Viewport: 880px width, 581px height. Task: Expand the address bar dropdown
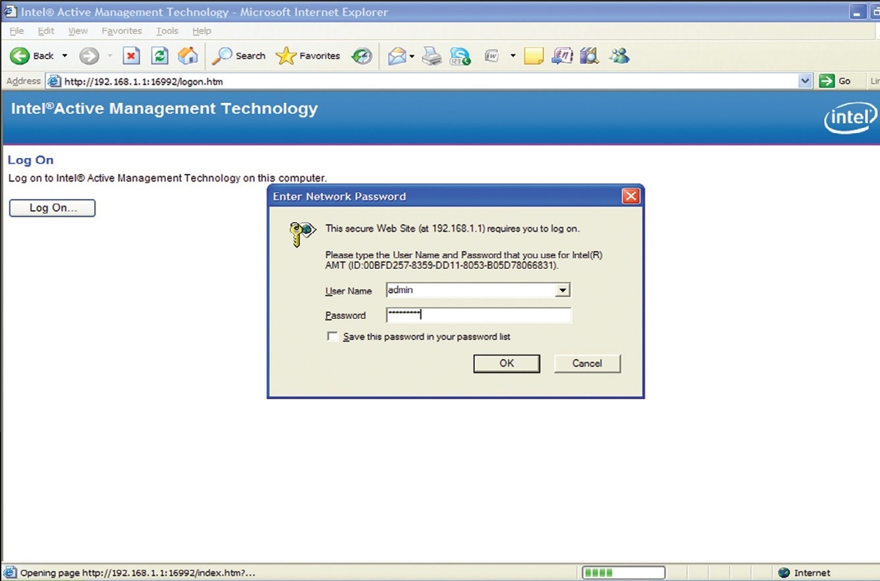coord(806,81)
